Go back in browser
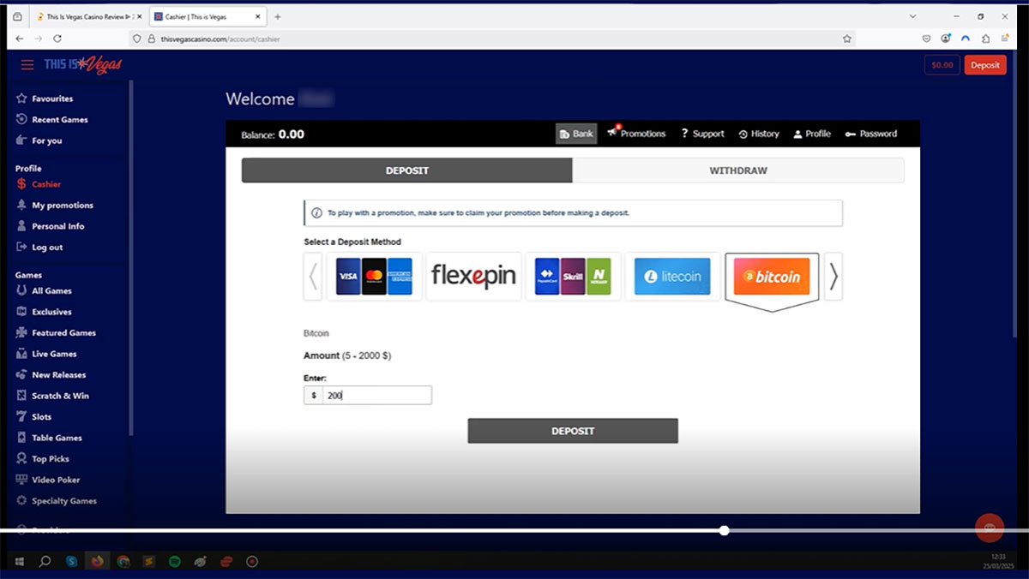This screenshot has width=1029, height=579. (x=19, y=39)
